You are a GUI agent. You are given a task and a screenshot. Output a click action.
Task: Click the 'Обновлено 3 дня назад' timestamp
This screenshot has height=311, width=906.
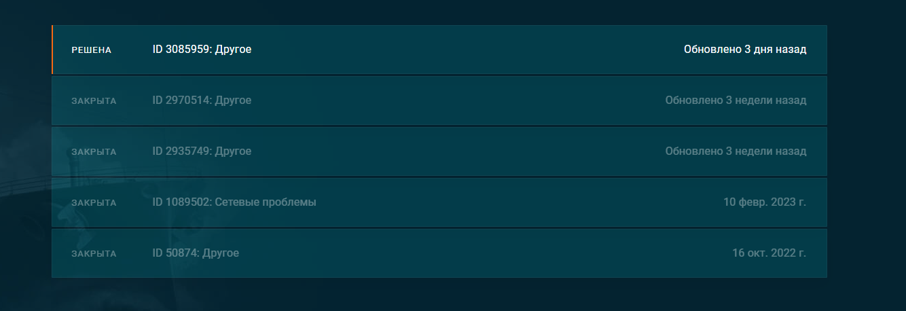click(x=745, y=50)
